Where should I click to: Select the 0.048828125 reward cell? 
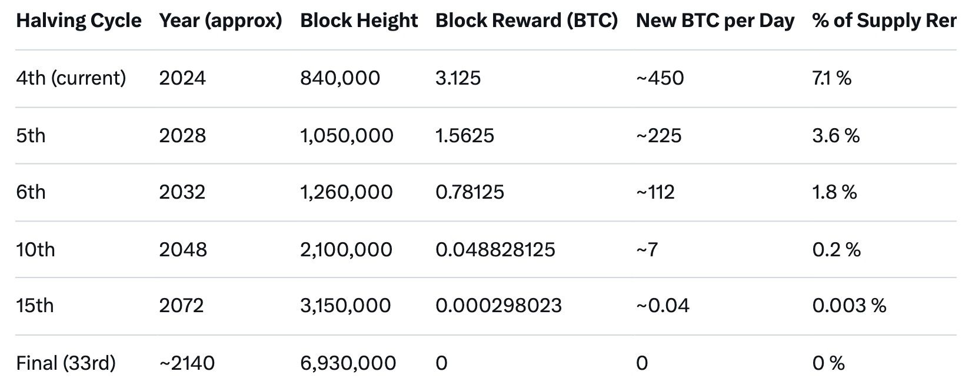pos(495,250)
